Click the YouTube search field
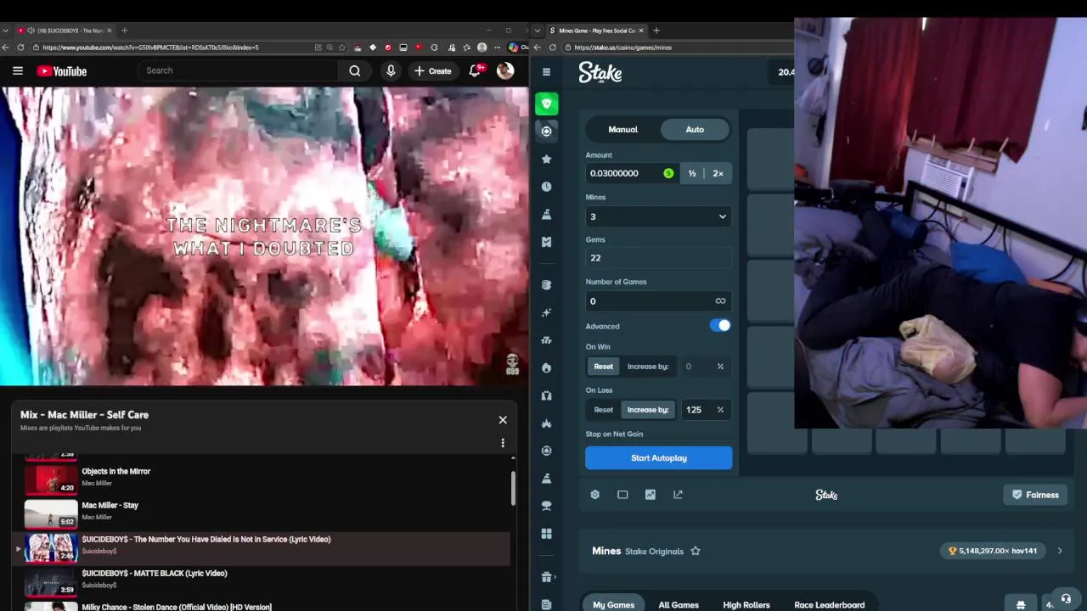Image resolution: width=1087 pixels, height=611 pixels. (238, 71)
